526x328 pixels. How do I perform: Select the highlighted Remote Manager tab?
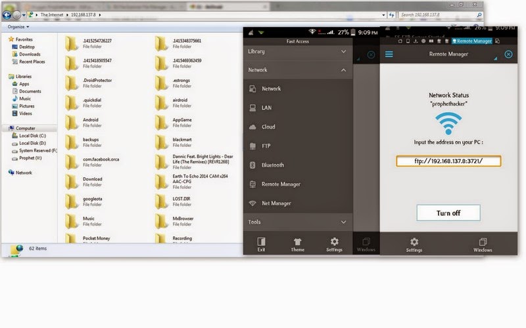471,41
